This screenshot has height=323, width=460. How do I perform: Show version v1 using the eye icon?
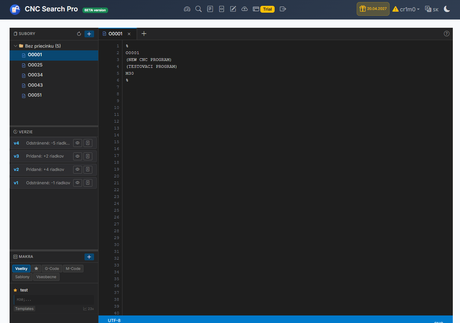tap(78, 183)
